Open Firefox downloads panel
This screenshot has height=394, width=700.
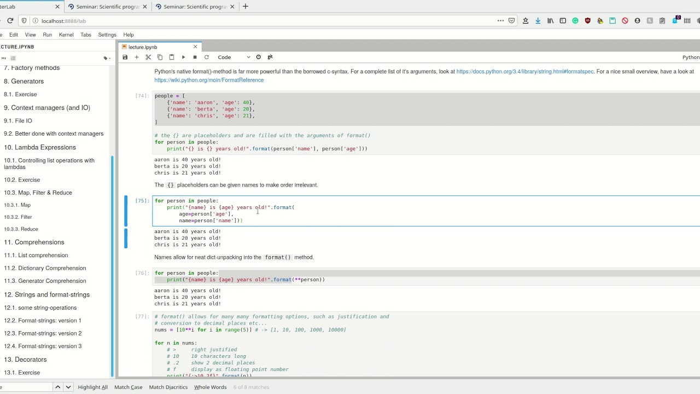(538, 21)
